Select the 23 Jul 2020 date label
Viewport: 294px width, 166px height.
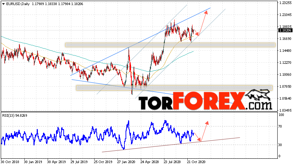172,162
